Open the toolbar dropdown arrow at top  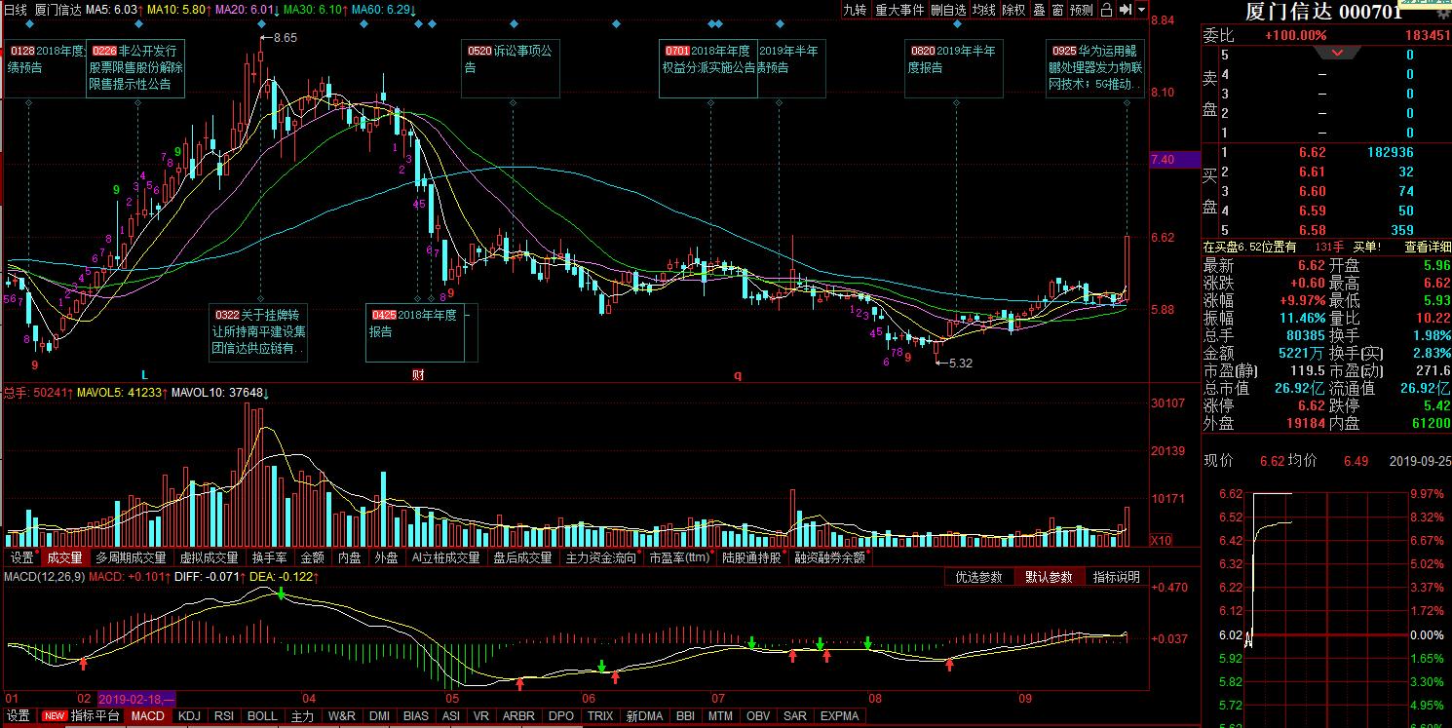click(1141, 10)
